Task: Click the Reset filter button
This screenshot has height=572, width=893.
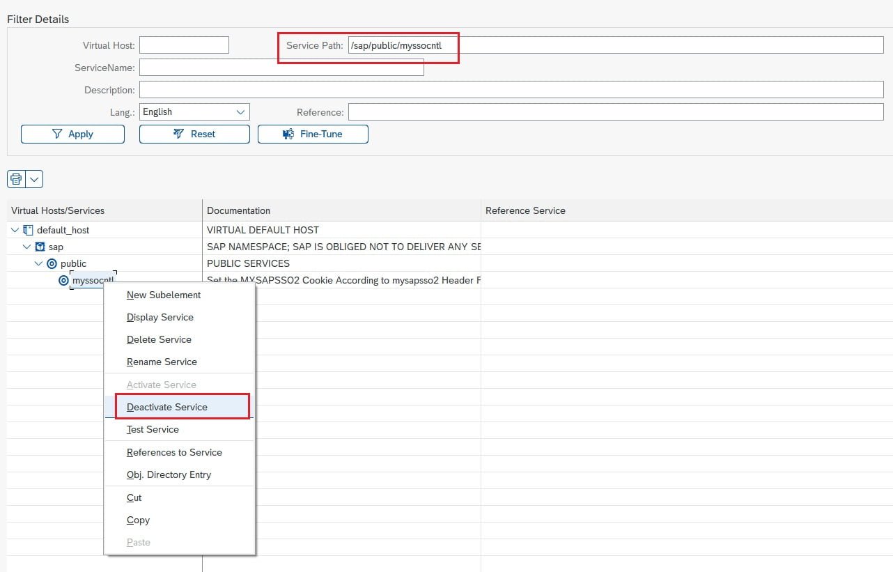Action: (x=194, y=134)
